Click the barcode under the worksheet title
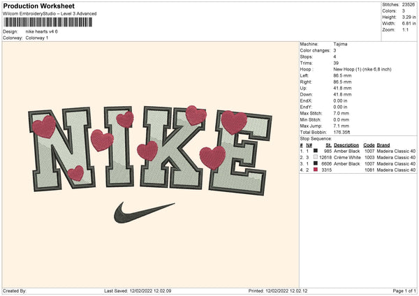This screenshot has width=419, height=296. [x=47, y=22]
